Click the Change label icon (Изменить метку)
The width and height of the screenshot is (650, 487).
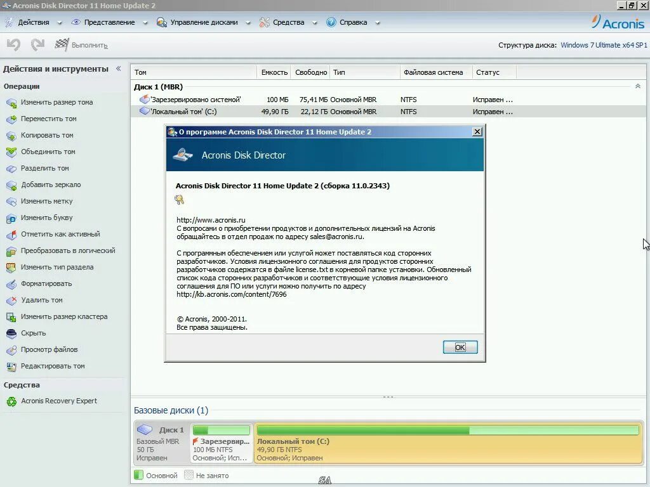[11, 202]
